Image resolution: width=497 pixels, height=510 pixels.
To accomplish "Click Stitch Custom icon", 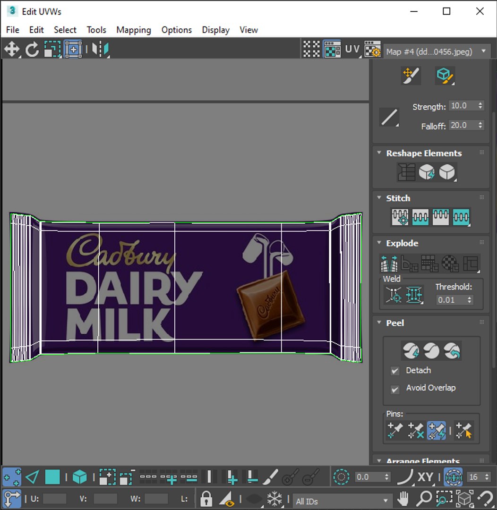I will click(x=461, y=217).
